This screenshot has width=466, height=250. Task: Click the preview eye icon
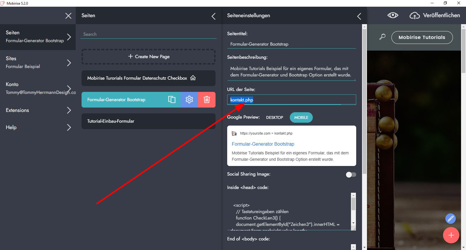(393, 15)
